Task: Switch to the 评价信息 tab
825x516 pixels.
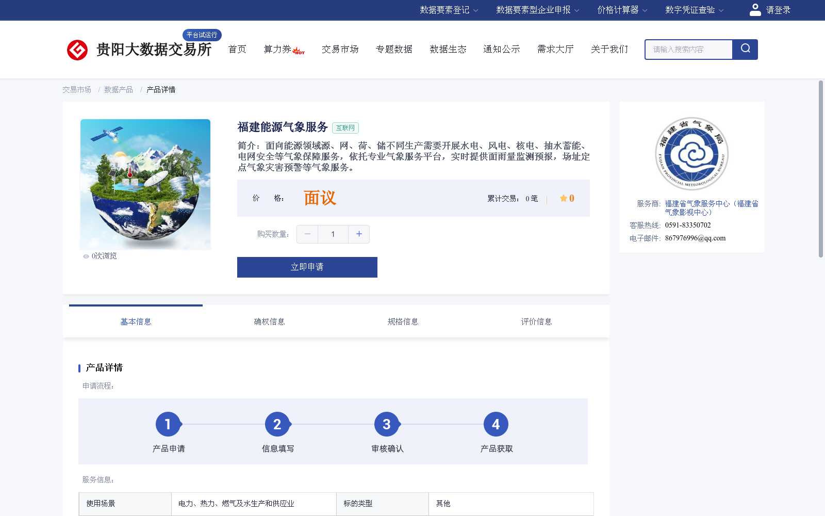Action: [x=536, y=321]
